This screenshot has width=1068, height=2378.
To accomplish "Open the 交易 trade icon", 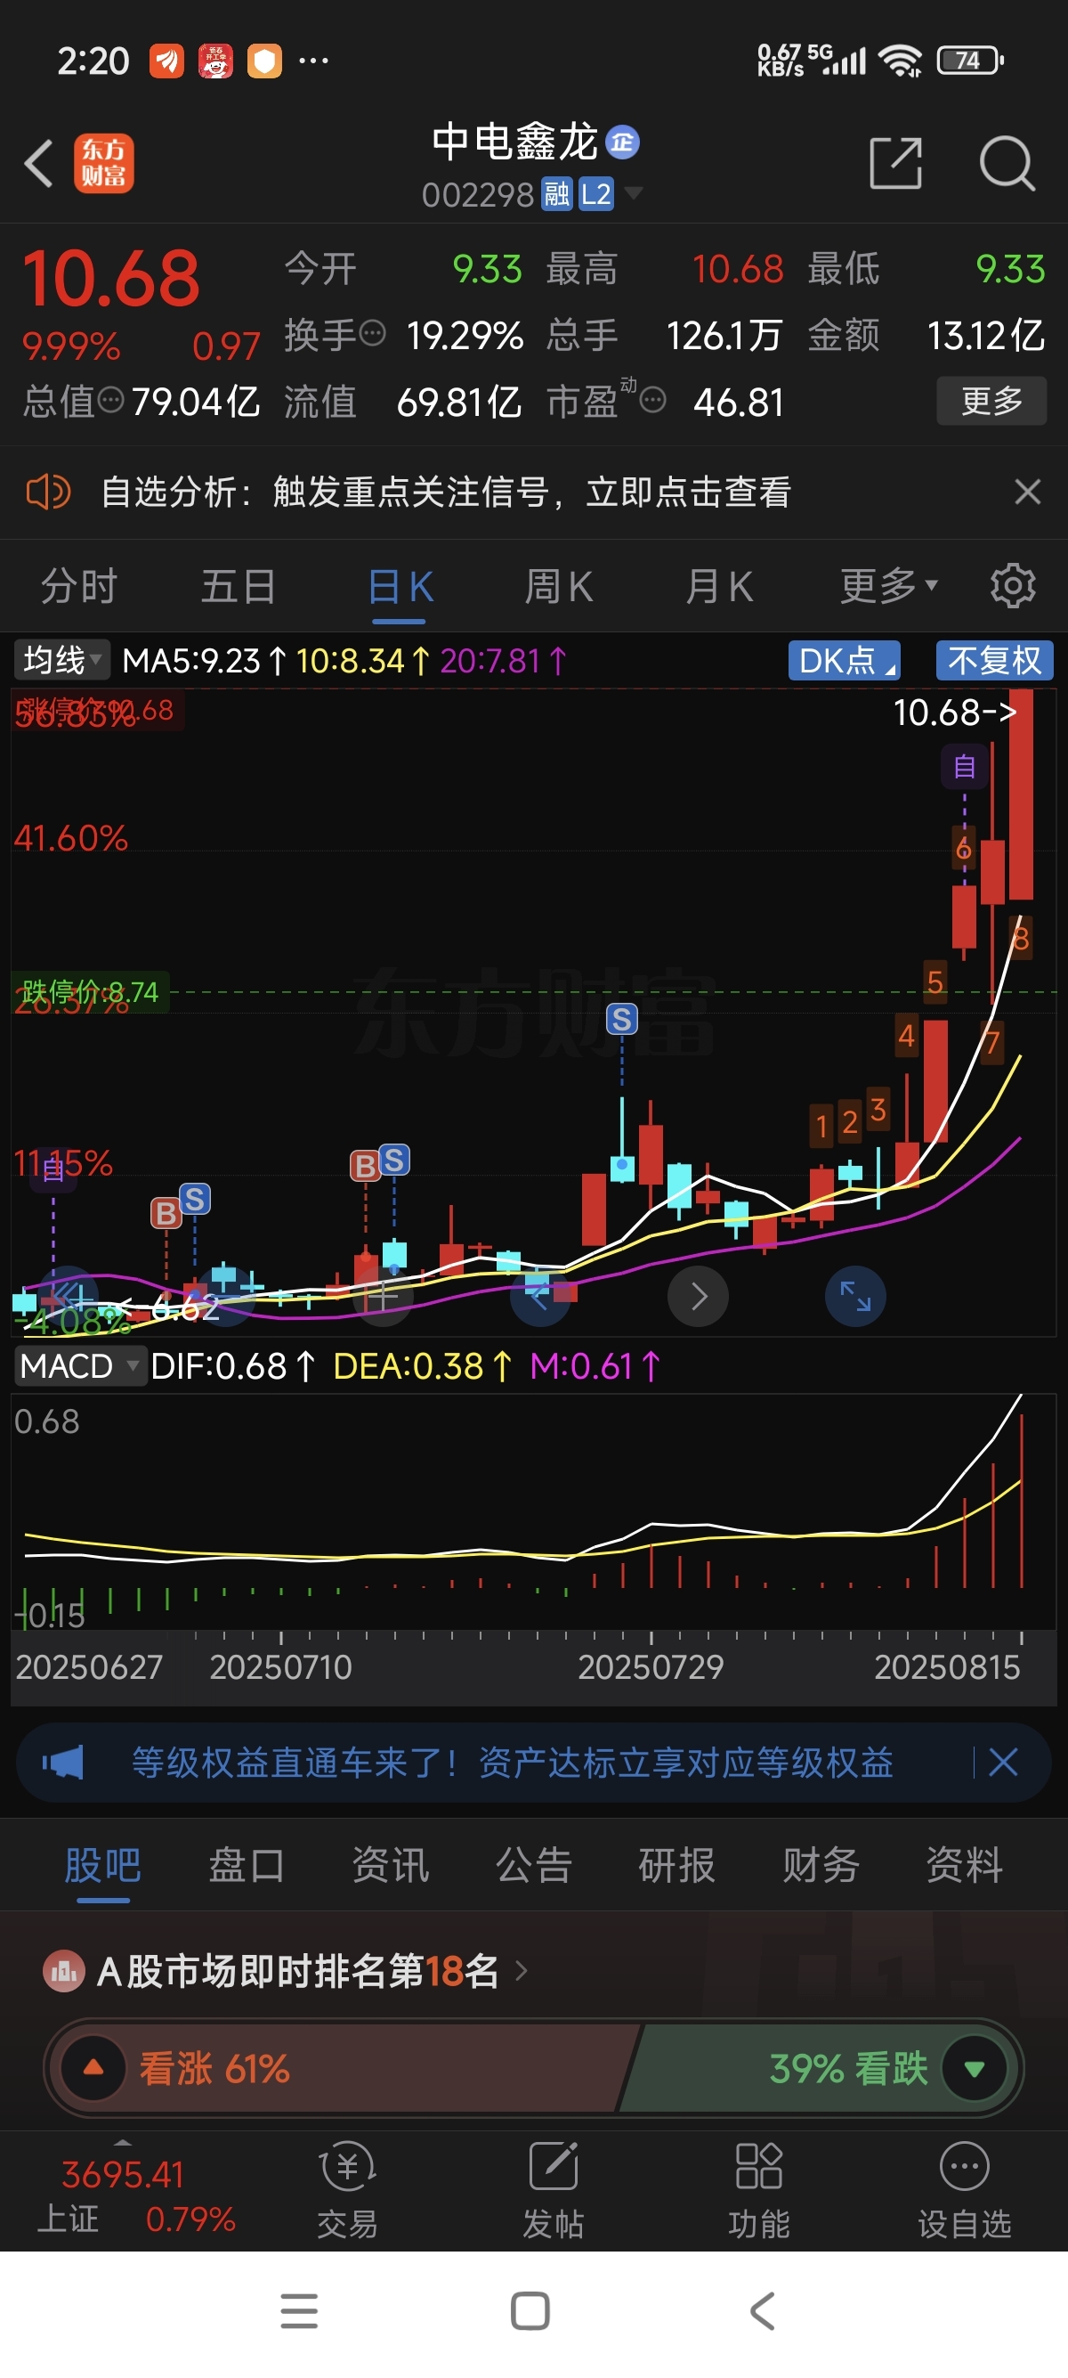I will (347, 2192).
